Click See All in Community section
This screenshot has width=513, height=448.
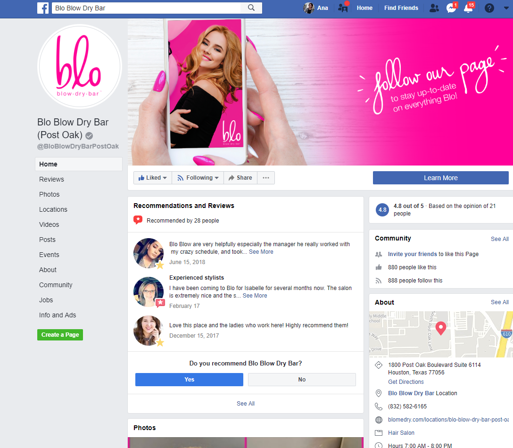[x=500, y=239]
